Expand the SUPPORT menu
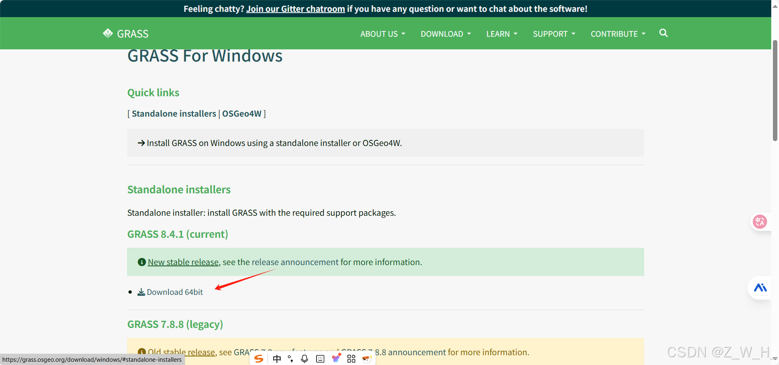 (554, 34)
